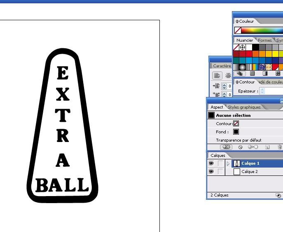
Task: Select the Calques tab
Action: (218, 155)
